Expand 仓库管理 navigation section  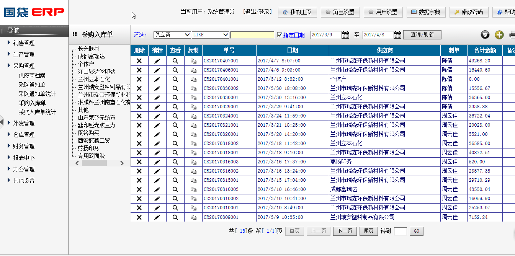coord(24,135)
